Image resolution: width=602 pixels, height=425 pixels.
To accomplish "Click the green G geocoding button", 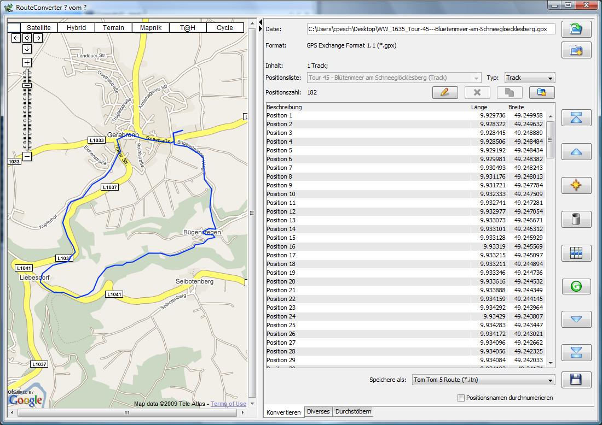I will pyautogui.click(x=576, y=286).
